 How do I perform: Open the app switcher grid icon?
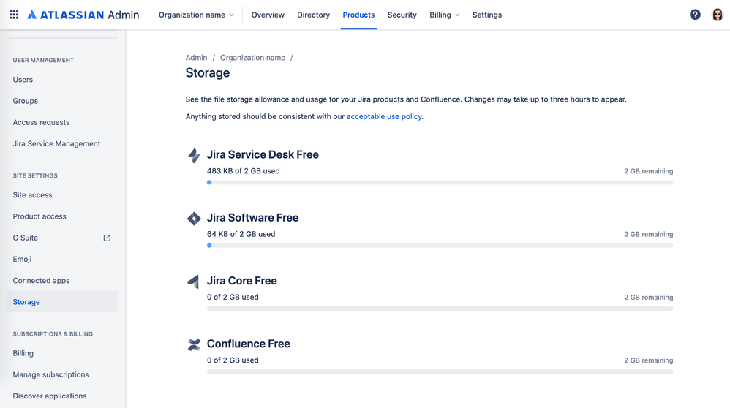[14, 15]
